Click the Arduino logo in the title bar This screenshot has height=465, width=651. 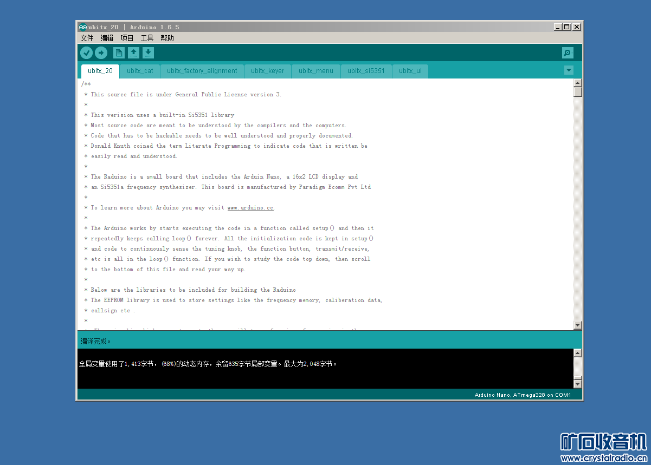[82, 27]
